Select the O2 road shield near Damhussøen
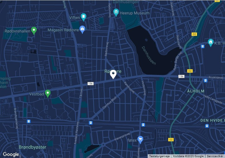 [190, 71]
